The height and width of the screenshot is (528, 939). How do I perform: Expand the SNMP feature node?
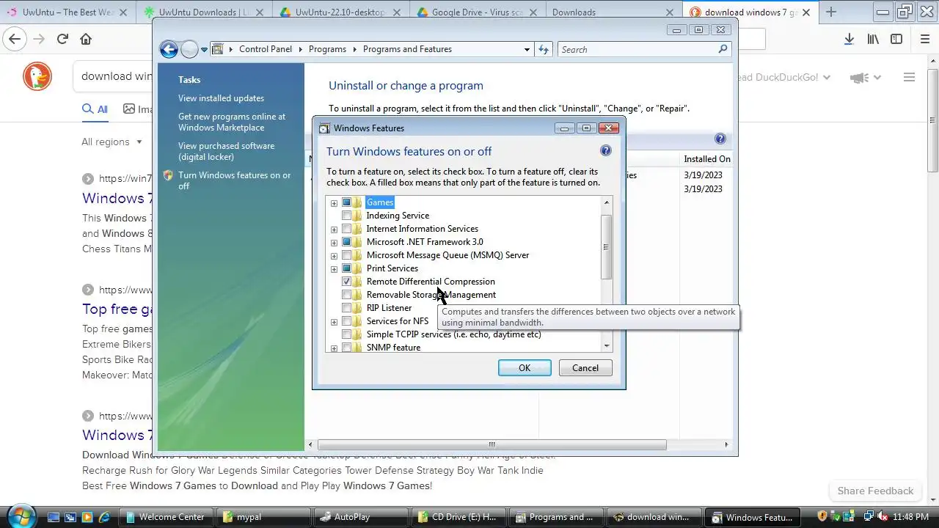[x=334, y=348]
